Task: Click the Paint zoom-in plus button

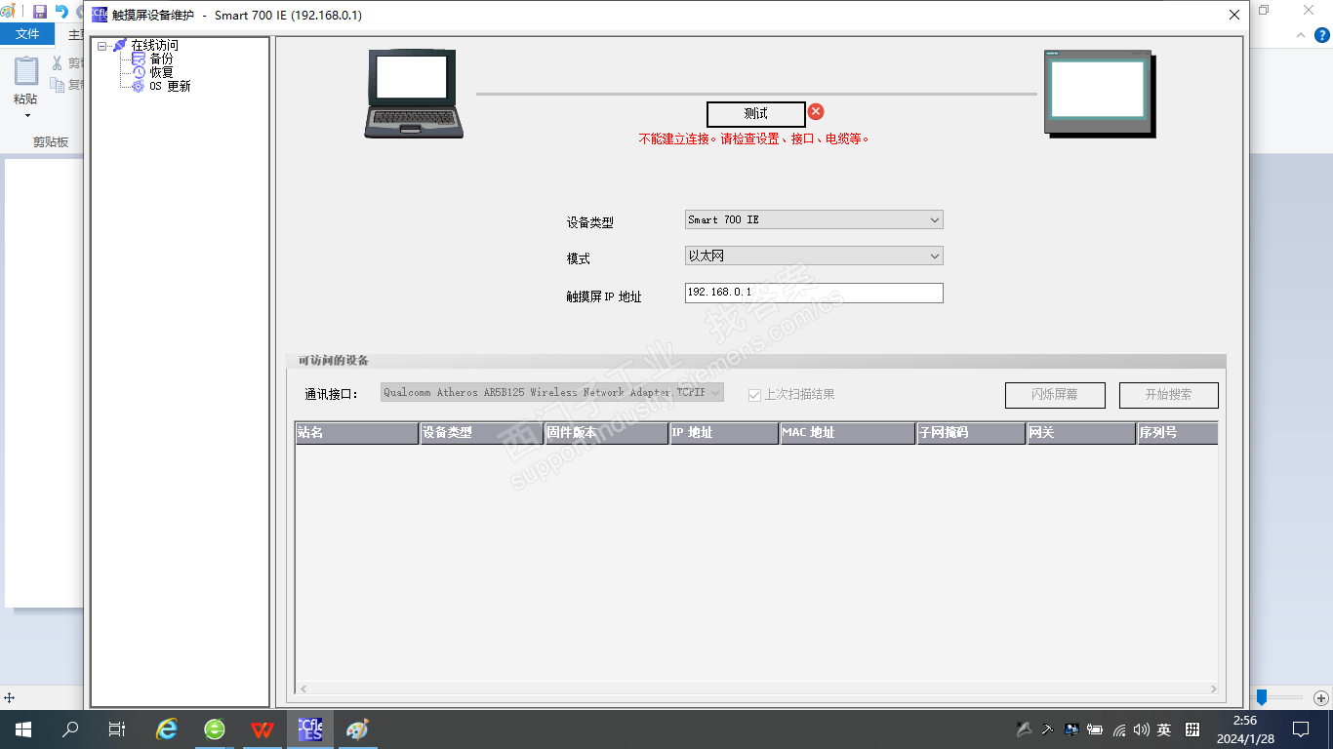Action: (1321, 697)
